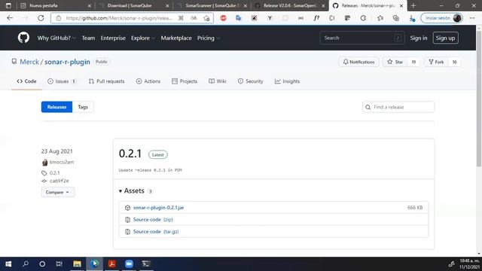Image resolution: width=482 pixels, height=271 pixels.
Task: Open the Projects repository tab
Action: [185, 81]
